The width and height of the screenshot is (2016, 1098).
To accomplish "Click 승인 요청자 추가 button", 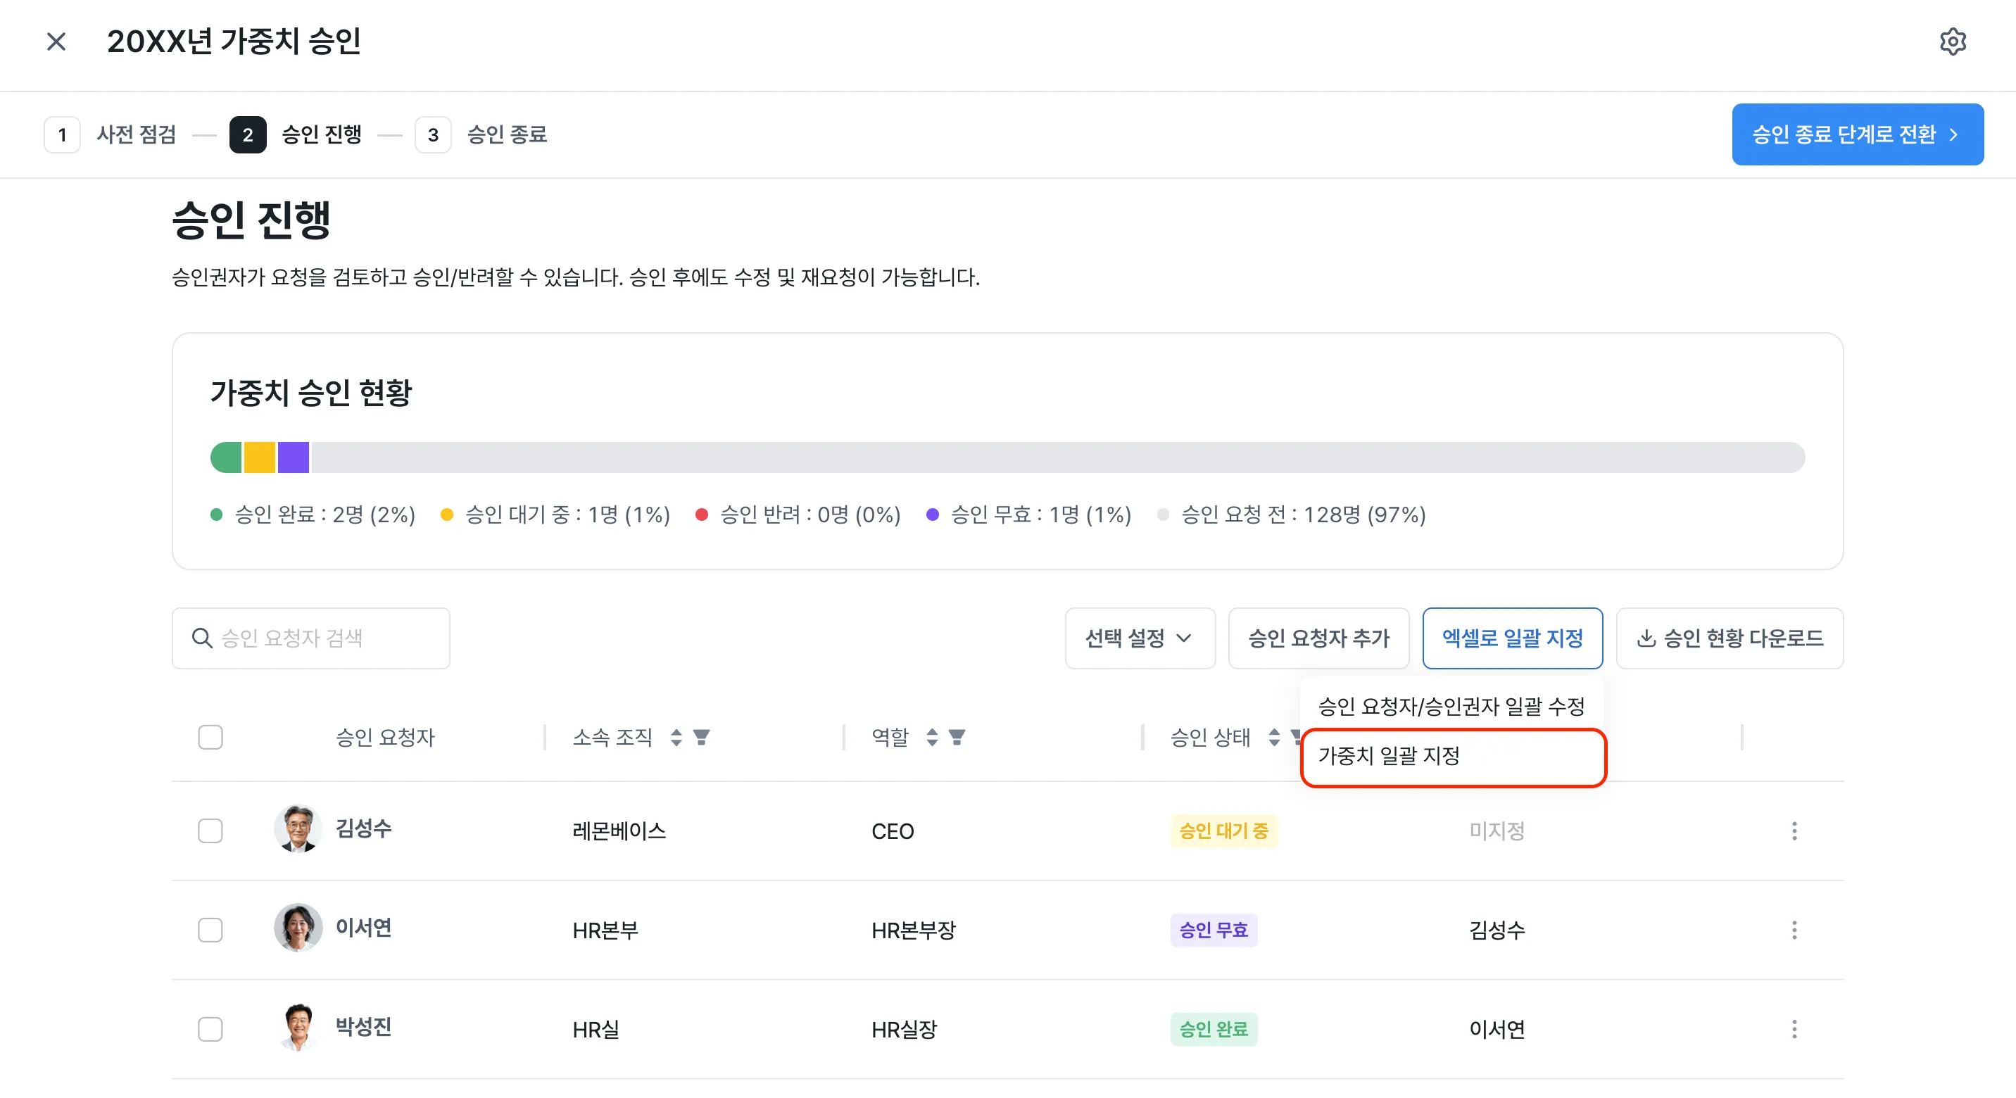I will pos(1318,638).
